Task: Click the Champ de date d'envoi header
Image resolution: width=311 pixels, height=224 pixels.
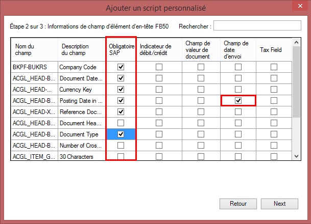Action: click(x=238, y=49)
